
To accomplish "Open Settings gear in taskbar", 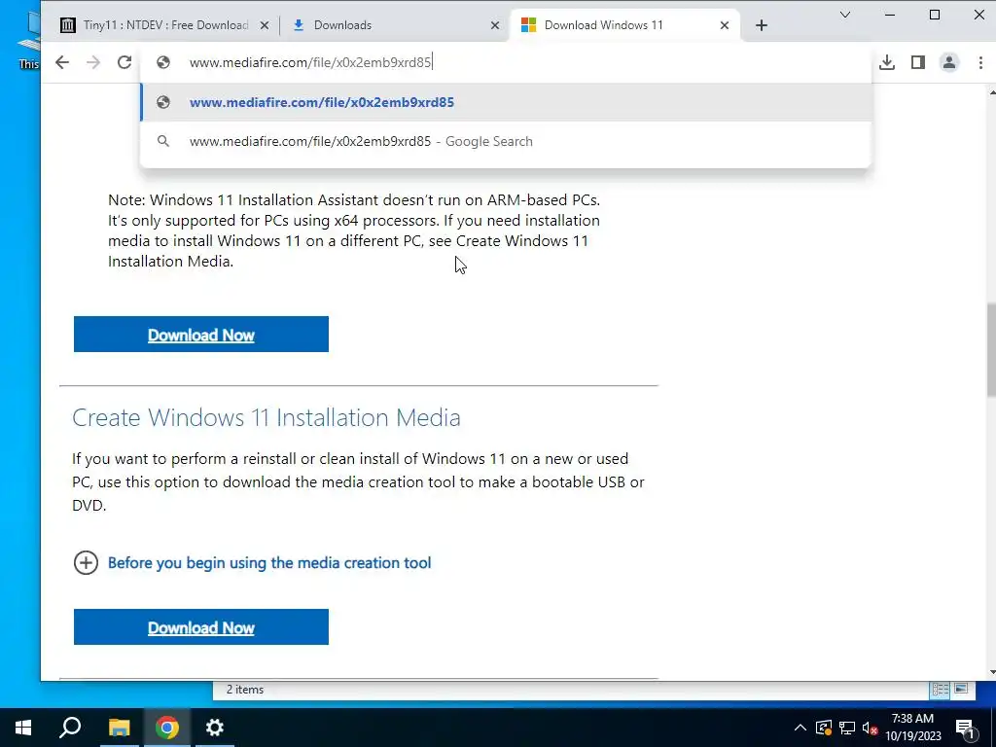I will (x=215, y=728).
